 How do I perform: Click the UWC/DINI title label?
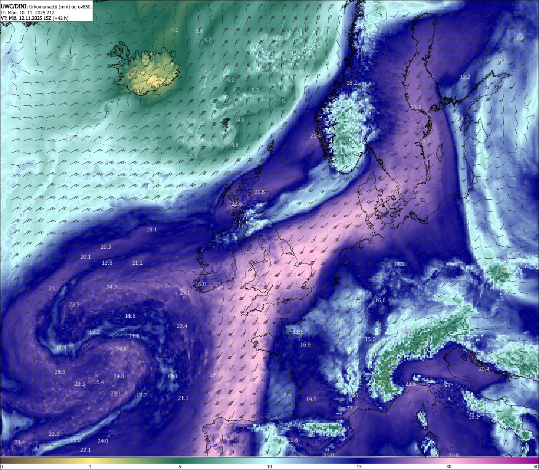pos(14,6)
